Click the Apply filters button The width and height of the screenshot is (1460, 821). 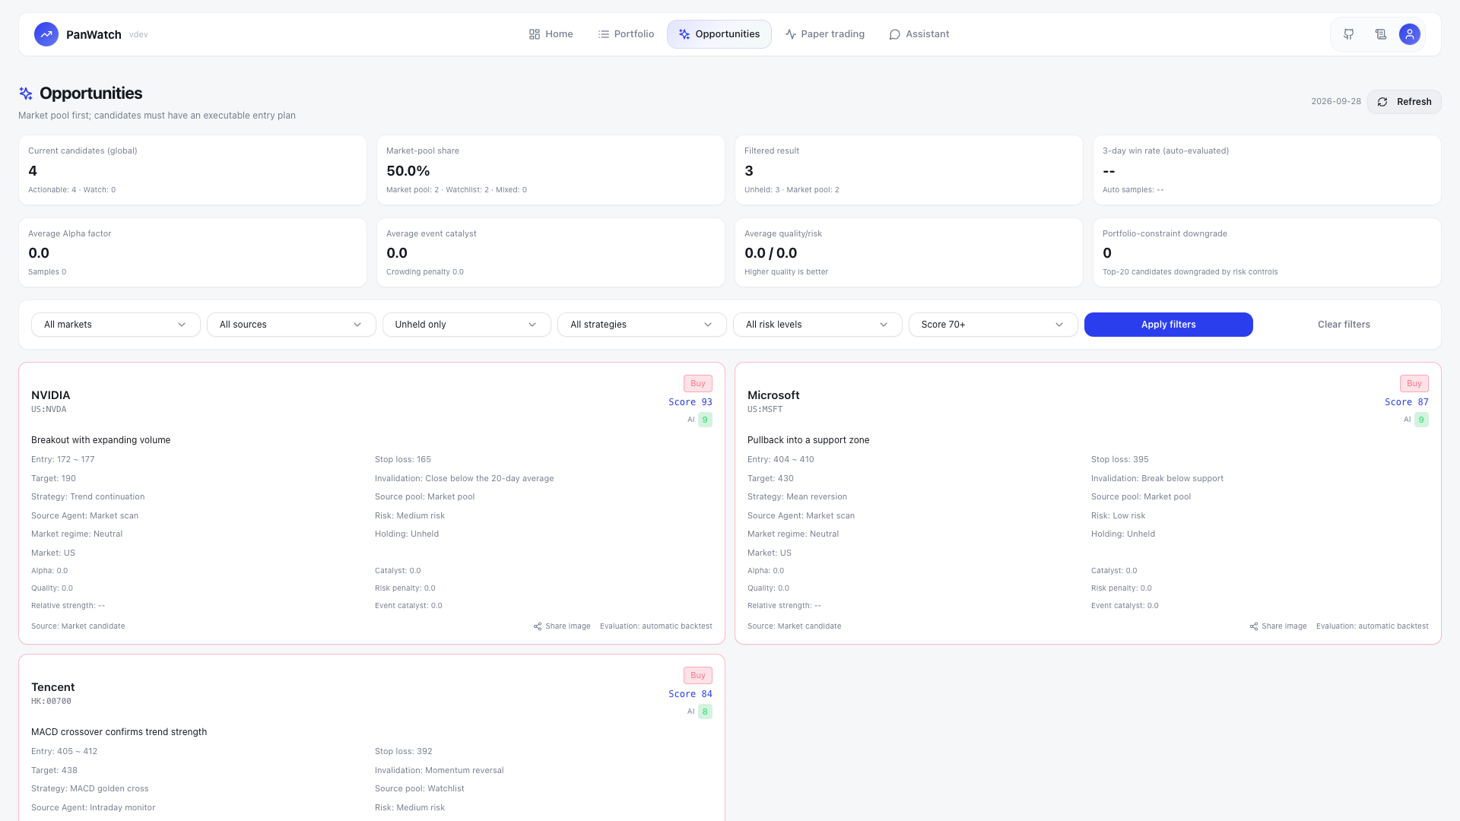tap(1169, 325)
